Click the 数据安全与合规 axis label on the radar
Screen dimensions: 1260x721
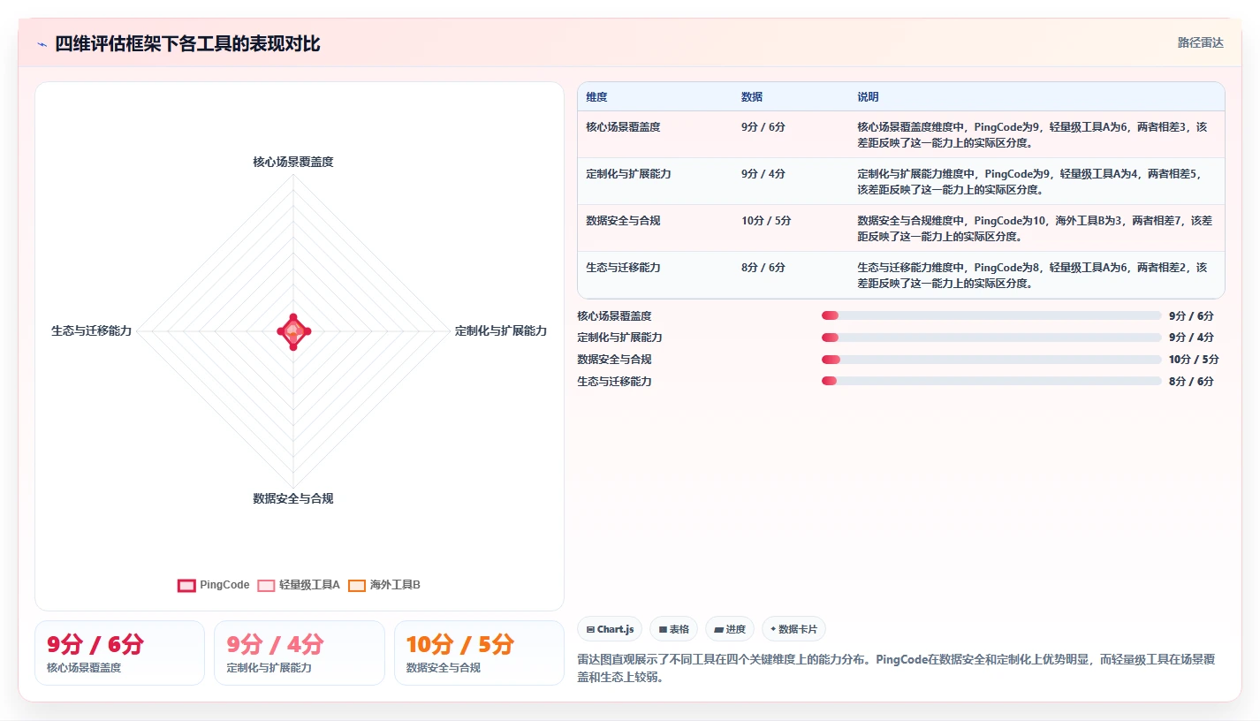pos(293,498)
